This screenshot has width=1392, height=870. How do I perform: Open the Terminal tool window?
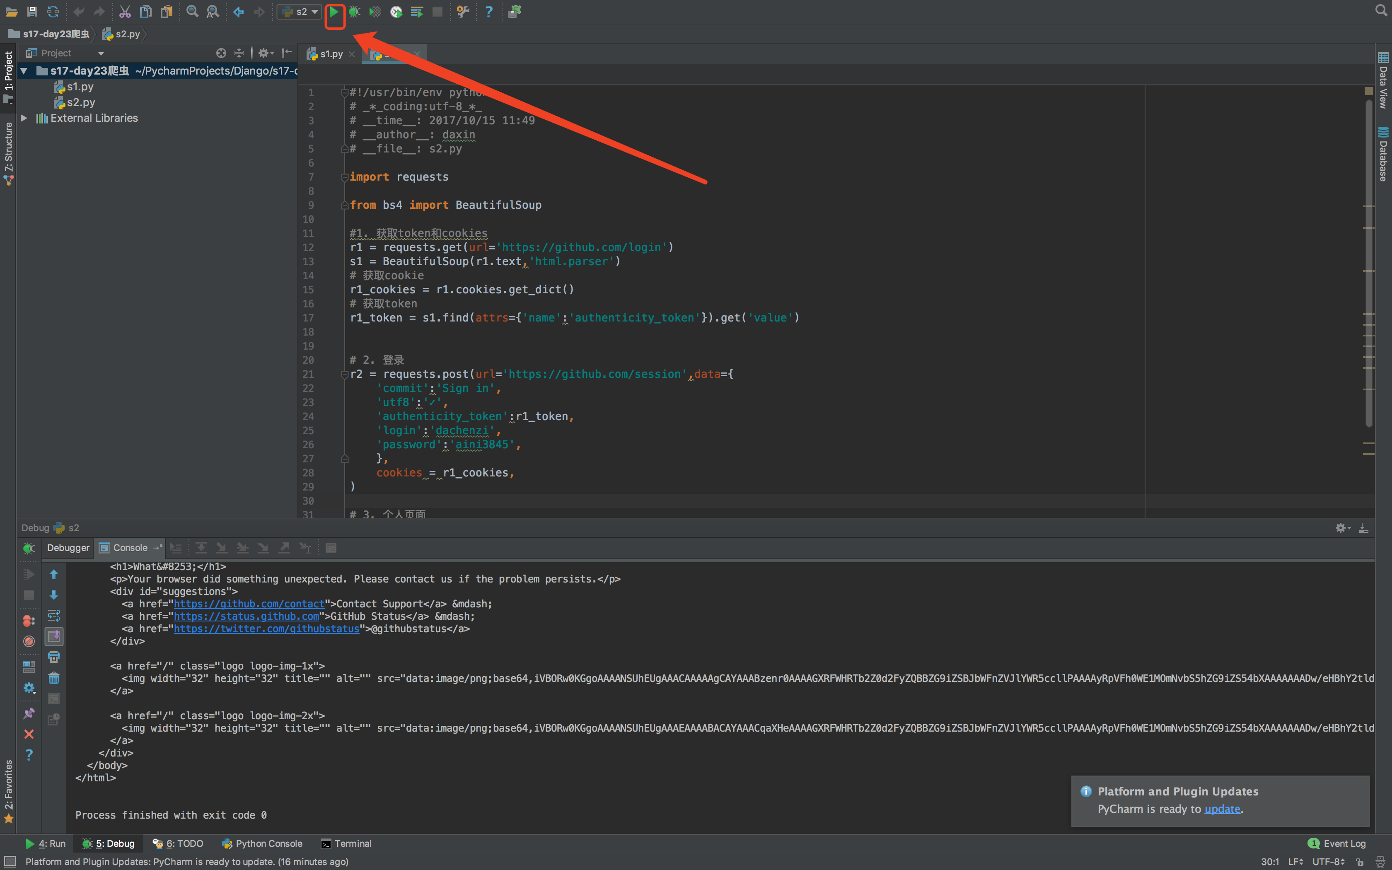coord(346,843)
